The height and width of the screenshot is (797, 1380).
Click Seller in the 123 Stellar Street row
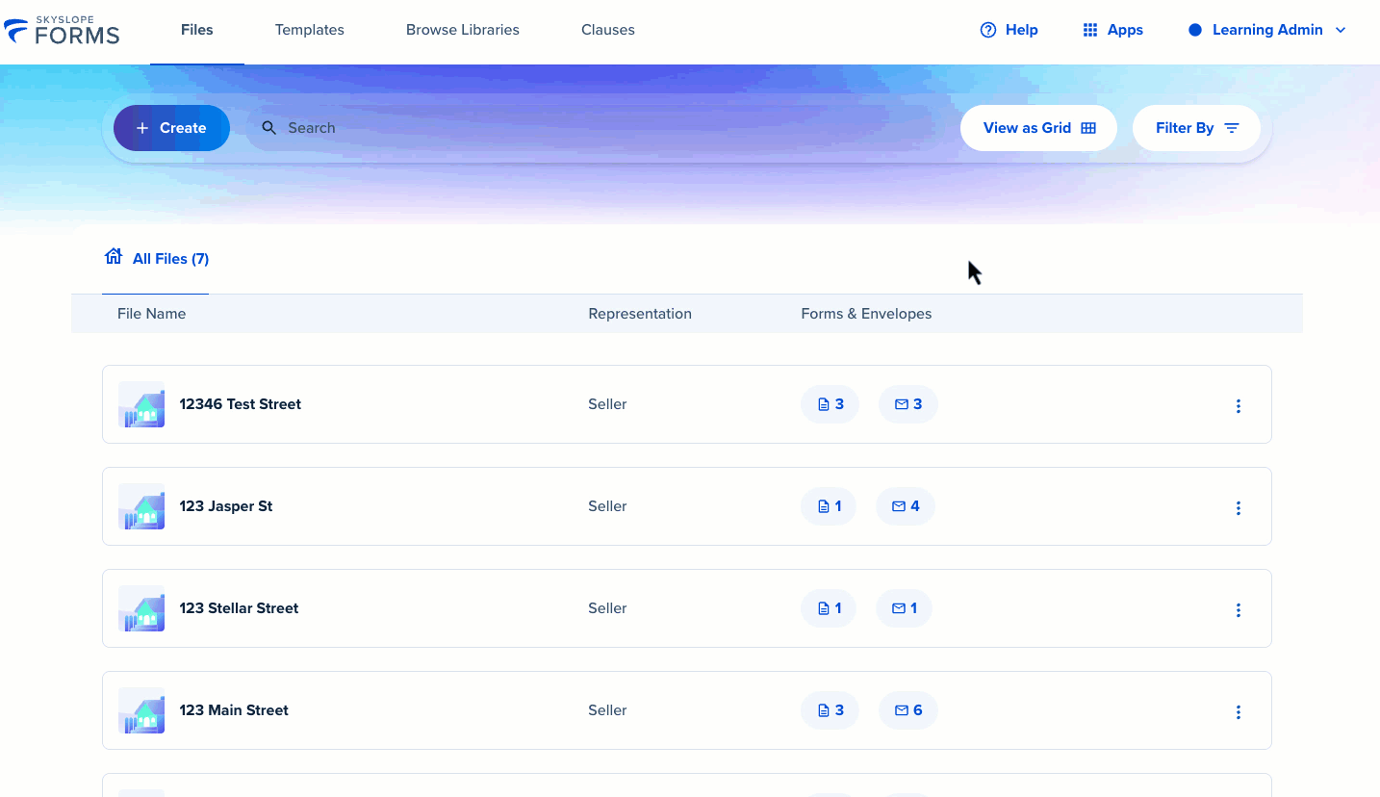607,608
